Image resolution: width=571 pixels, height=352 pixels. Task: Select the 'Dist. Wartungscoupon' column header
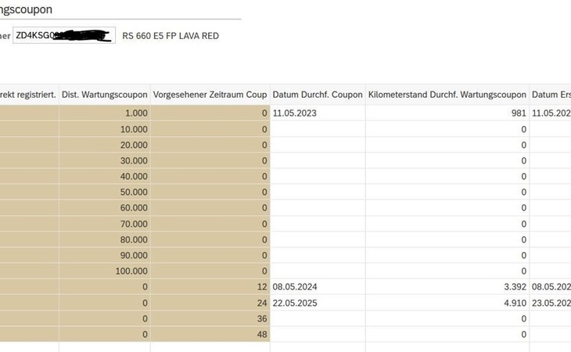tap(105, 95)
